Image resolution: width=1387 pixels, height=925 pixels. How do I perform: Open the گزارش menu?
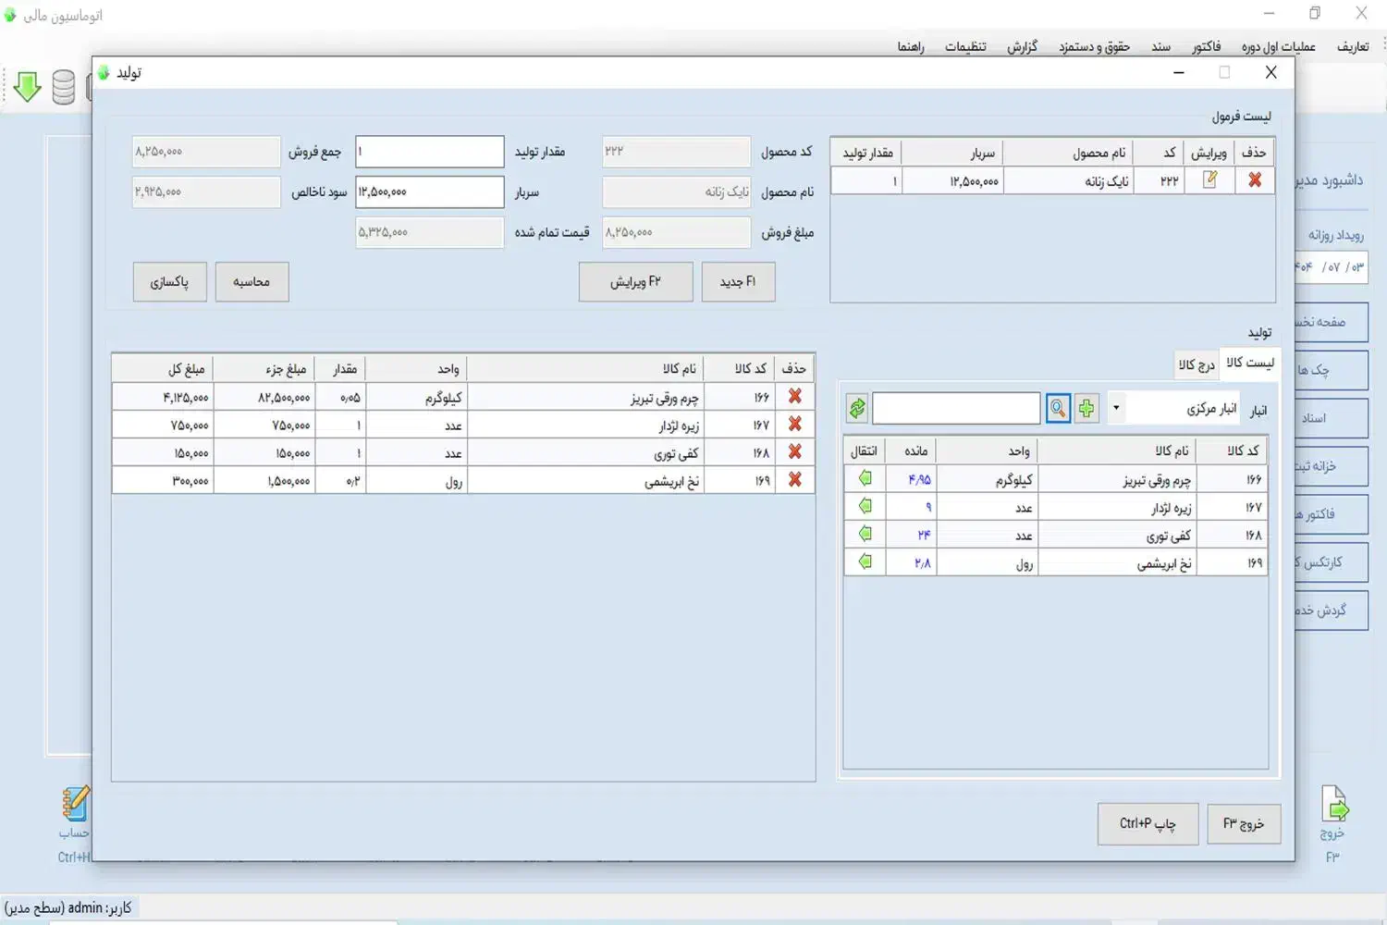[x=1022, y=46]
